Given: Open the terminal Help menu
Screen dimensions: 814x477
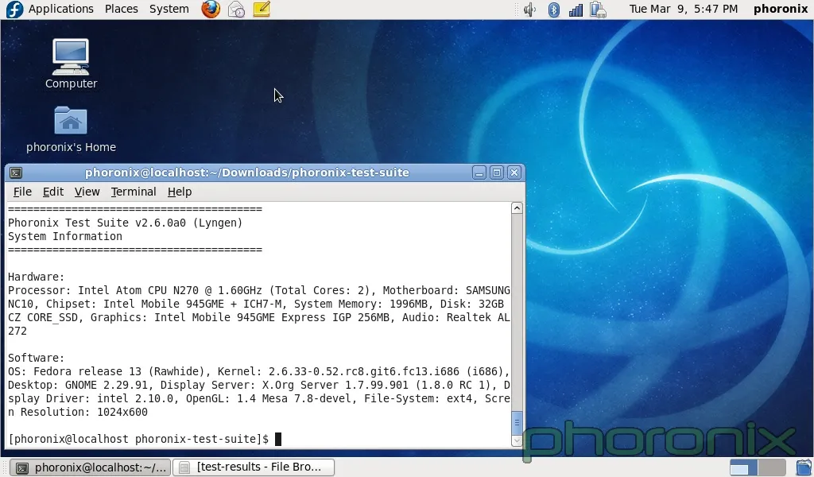Looking at the screenshot, I should (x=180, y=192).
